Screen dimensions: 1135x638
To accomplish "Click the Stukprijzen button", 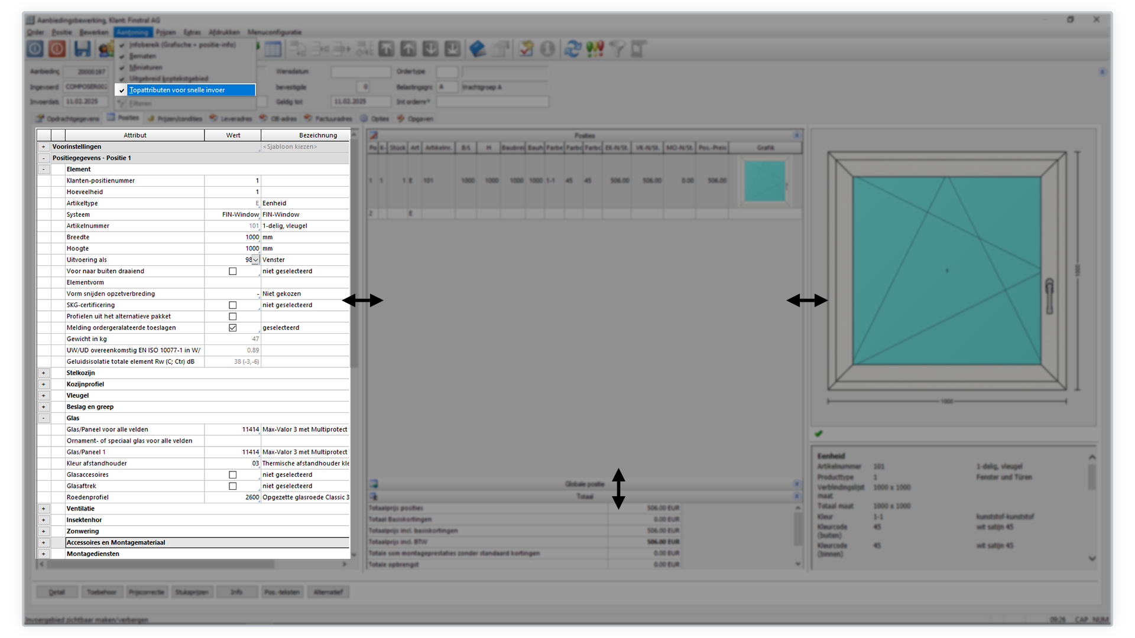I will click(x=192, y=592).
